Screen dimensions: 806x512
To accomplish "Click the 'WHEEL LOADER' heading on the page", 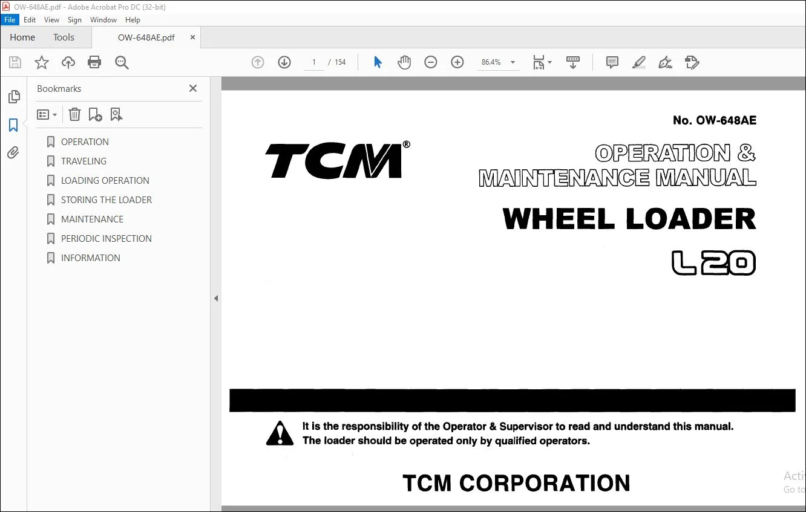I will 629,219.
